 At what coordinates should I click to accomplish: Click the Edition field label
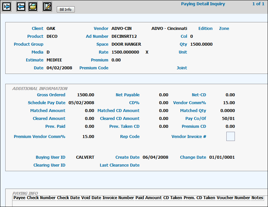point(205,29)
